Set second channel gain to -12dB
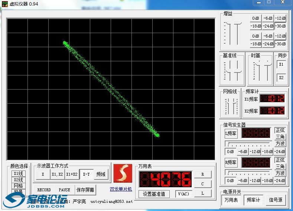This screenshot has width=293, height=211. pos(280,36)
